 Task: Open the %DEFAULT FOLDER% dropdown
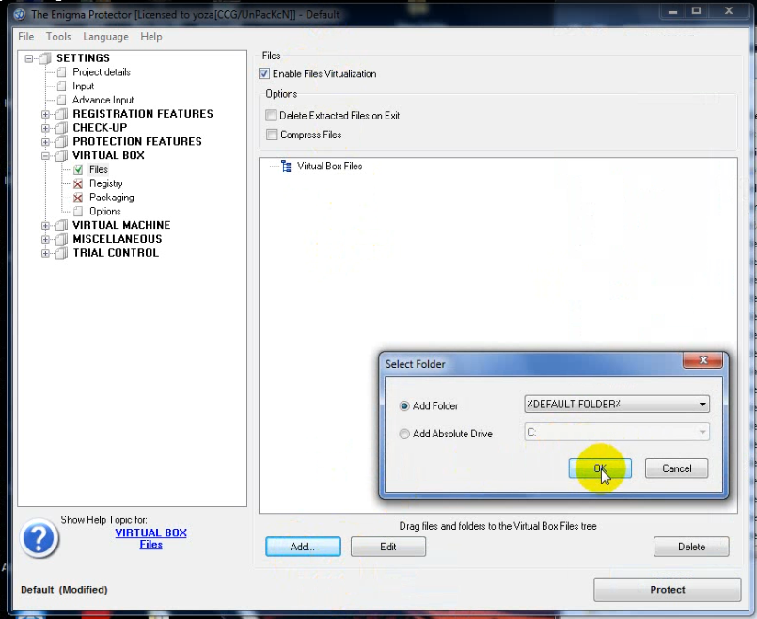pyautogui.click(x=617, y=405)
